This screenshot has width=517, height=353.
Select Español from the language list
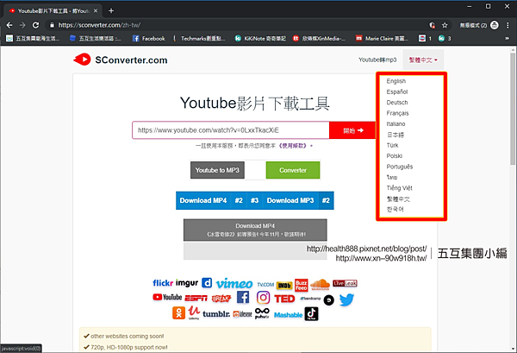[x=397, y=91]
